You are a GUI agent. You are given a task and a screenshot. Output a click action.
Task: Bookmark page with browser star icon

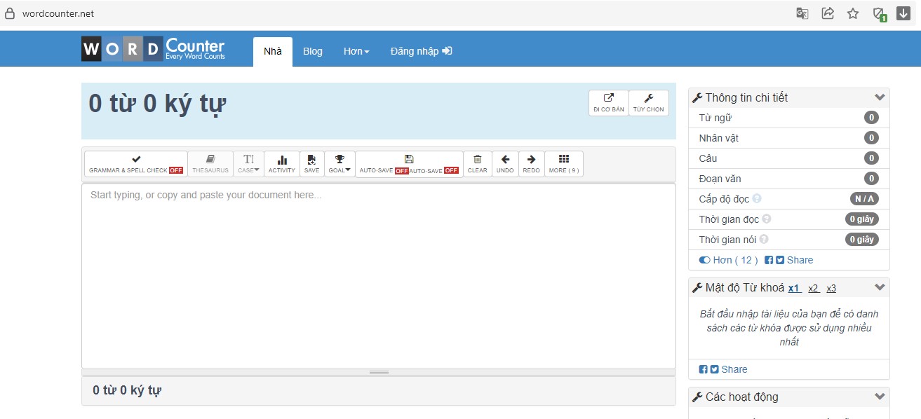click(853, 13)
